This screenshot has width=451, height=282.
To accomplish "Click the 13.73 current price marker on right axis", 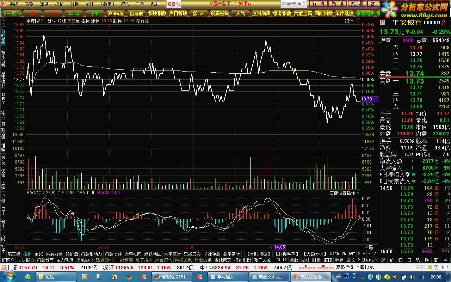I will coord(369,99).
